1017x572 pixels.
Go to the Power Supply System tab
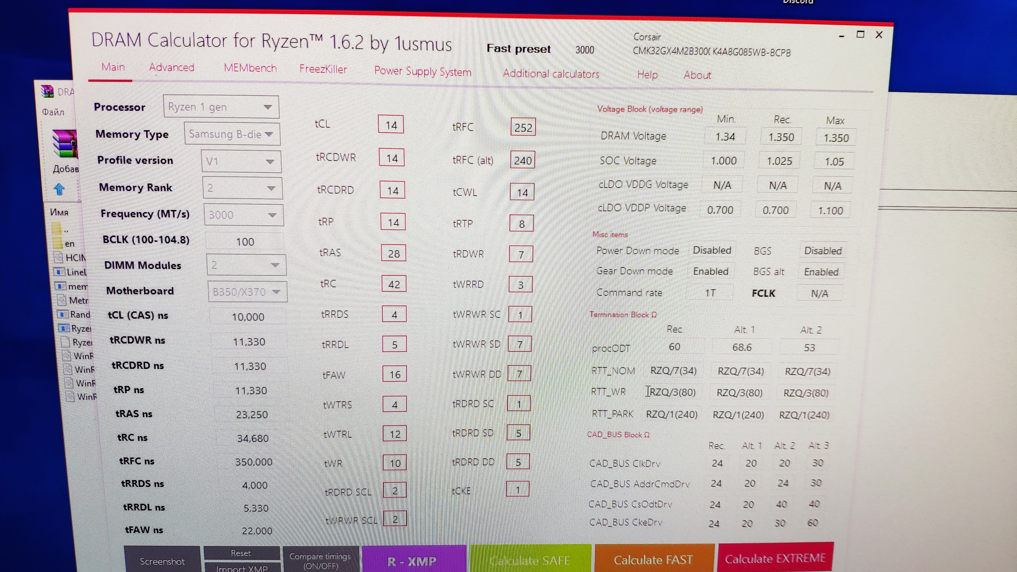tap(422, 71)
